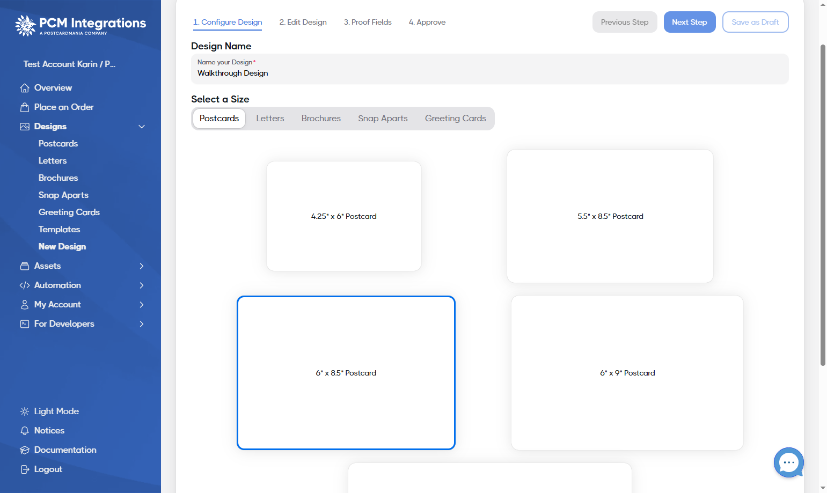Screen dimensions: 827x493
Task: Go to the 4. Approve step
Action: click(427, 23)
